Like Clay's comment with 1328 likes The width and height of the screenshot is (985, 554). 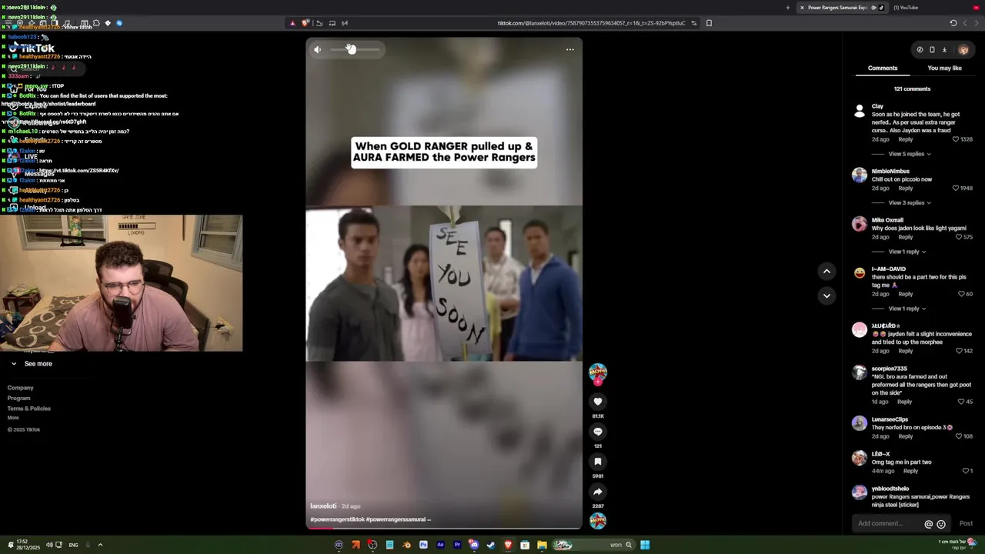click(956, 139)
